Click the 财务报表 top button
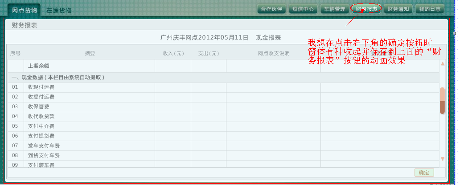460x185 pixels. coord(366,9)
